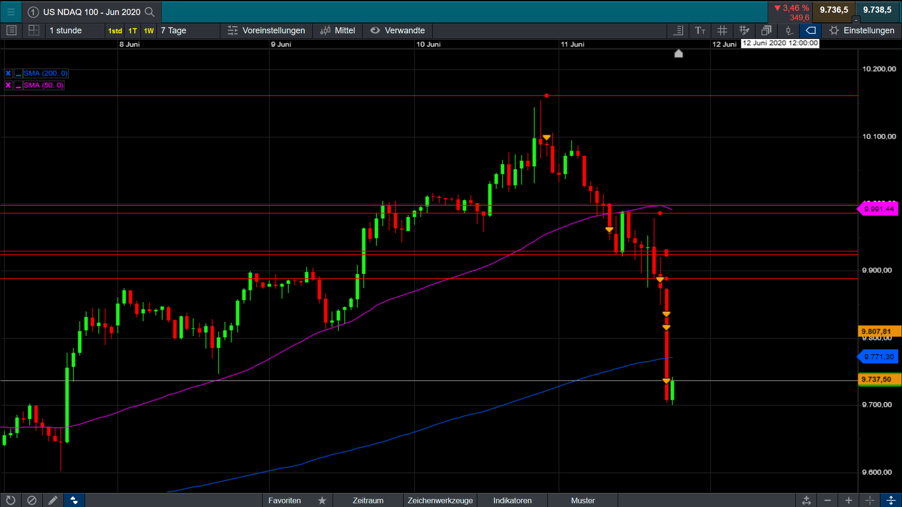Open Einstellungen settings
Viewport: 902px width, 507px height.
862,31
